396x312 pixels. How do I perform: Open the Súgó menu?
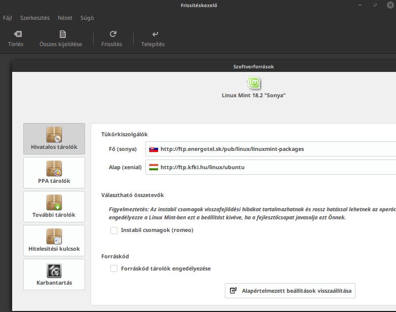point(87,18)
